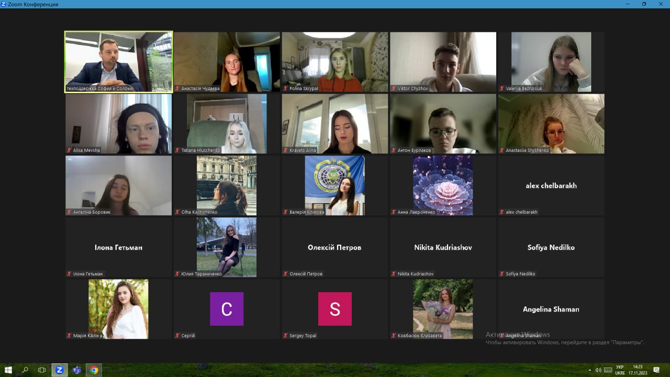670x377 pixels.
Task: Click the purple C avatar for Сергій
Action: click(227, 309)
